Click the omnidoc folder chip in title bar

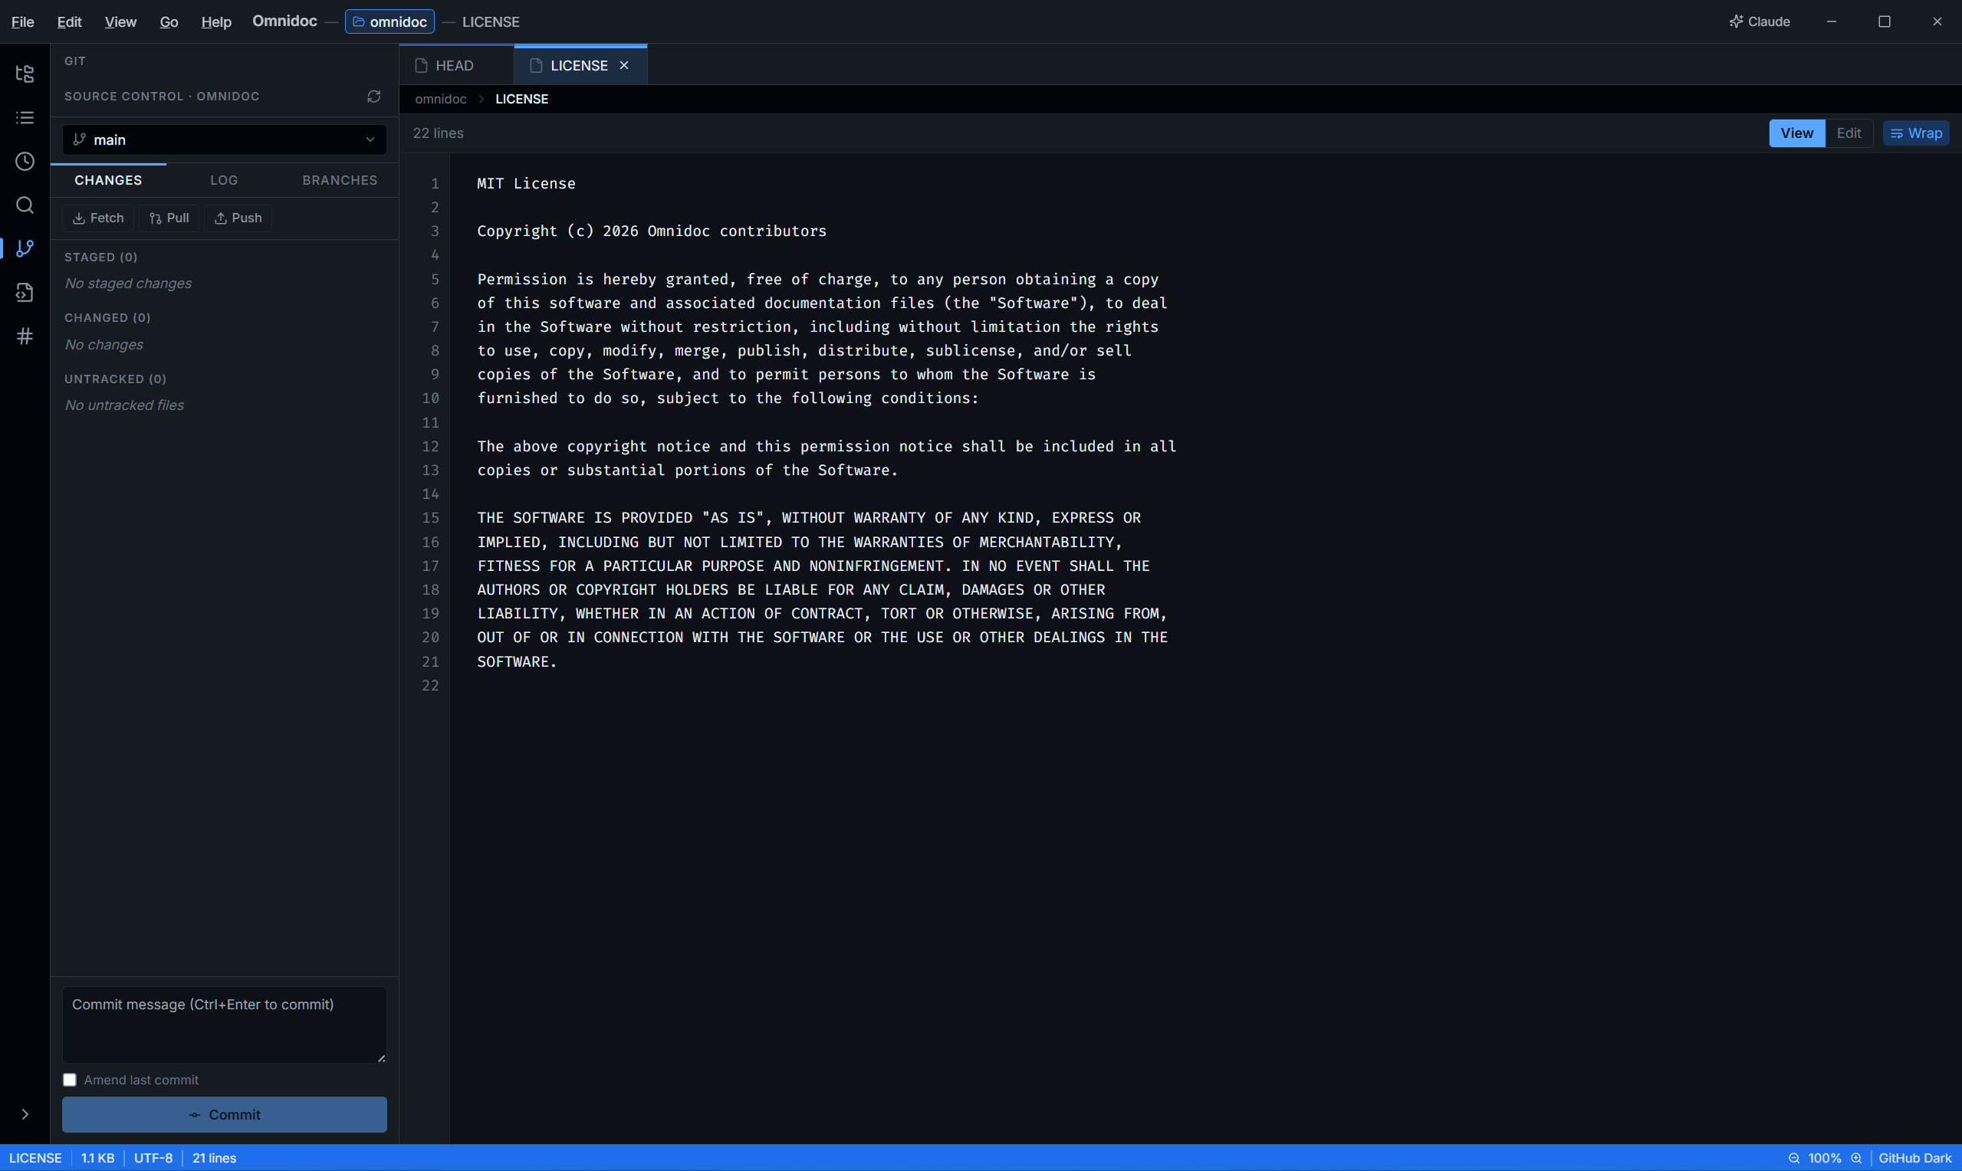pos(389,22)
